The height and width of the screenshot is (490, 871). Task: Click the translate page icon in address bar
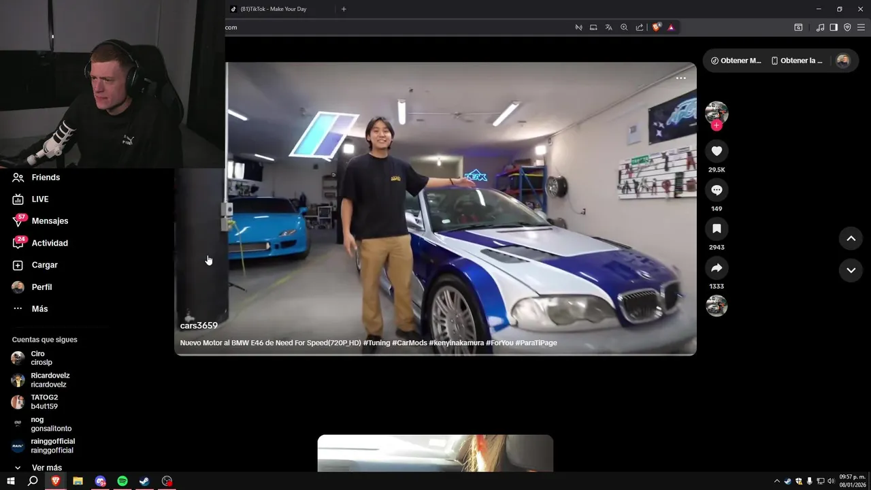pyautogui.click(x=608, y=27)
